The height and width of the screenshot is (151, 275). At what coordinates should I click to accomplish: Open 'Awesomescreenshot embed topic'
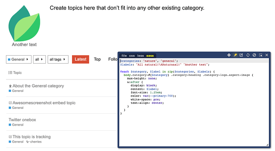pyautogui.click(x=44, y=103)
